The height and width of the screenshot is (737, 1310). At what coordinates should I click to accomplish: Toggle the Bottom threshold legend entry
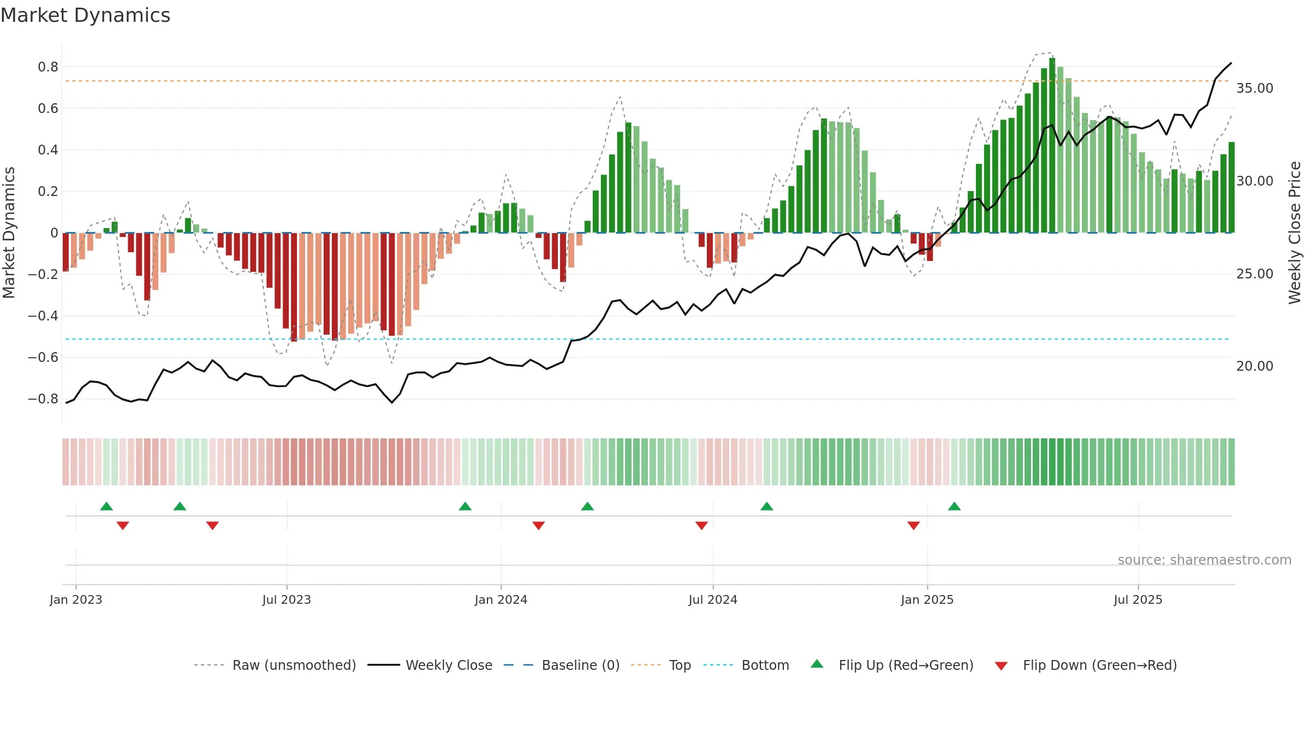[x=746, y=665]
